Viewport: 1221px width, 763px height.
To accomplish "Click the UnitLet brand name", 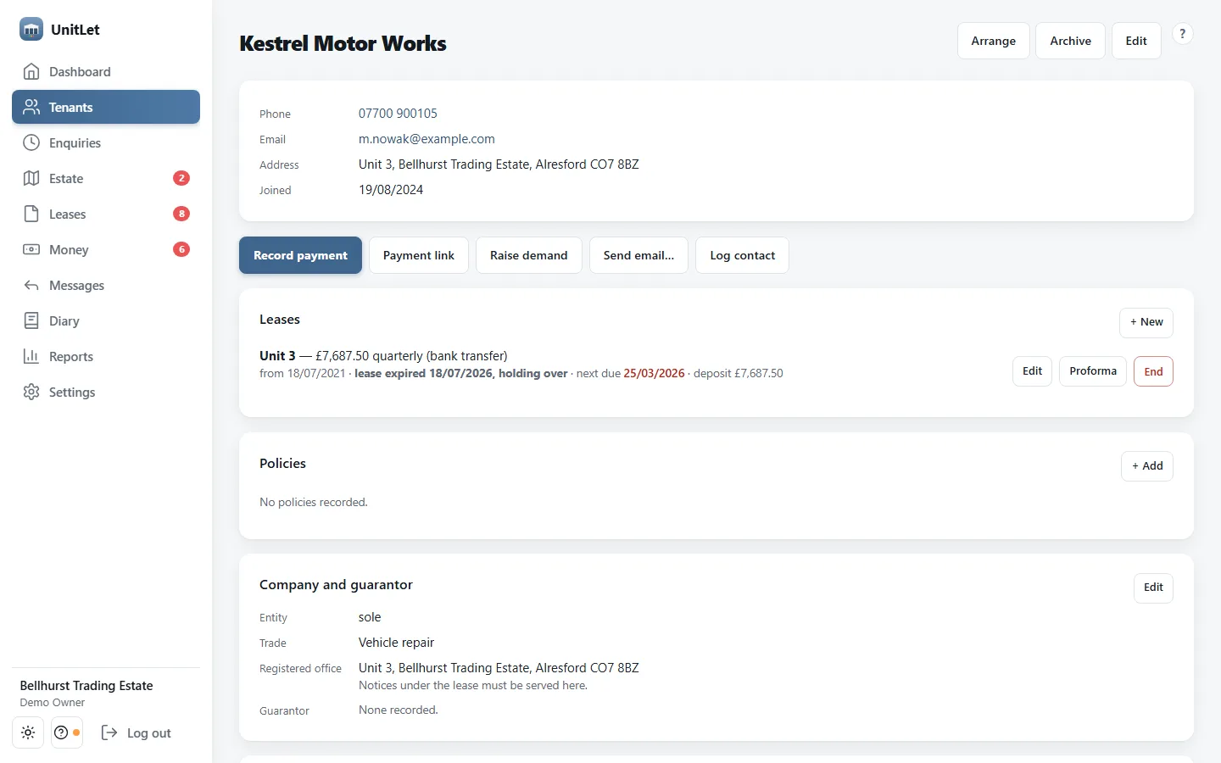I will click(x=75, y=30).
